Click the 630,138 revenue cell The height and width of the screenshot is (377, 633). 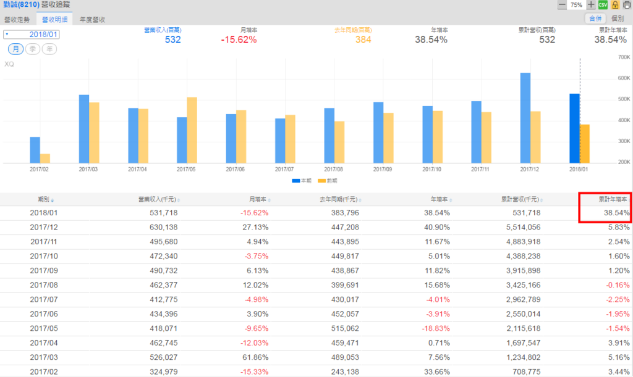[163, 227]
